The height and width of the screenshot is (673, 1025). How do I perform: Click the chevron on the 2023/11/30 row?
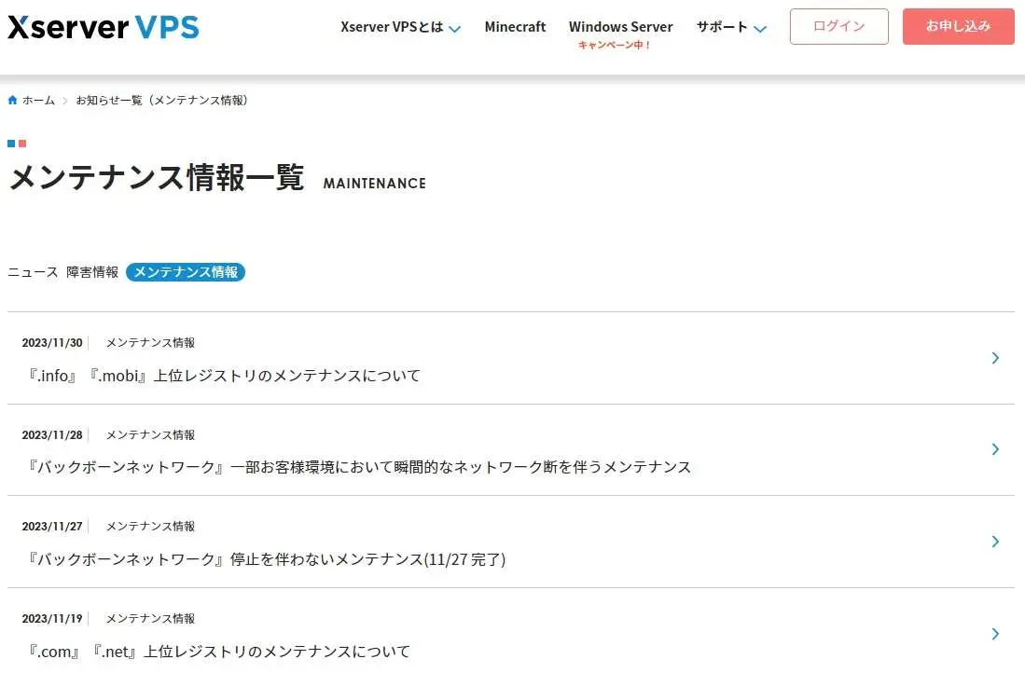pos(995,358)
